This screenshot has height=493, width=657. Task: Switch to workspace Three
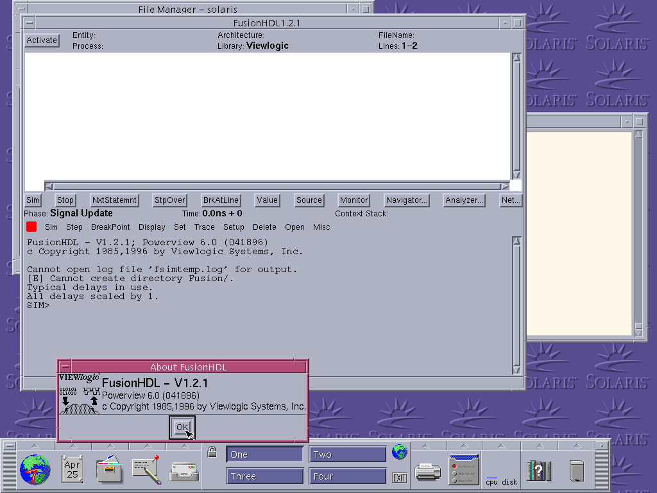click(x=264, y=476)
